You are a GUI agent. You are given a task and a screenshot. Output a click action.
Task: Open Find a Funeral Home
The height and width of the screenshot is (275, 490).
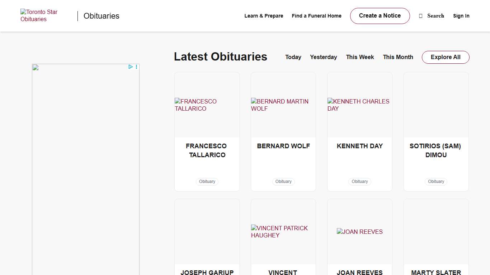(316, 16)
